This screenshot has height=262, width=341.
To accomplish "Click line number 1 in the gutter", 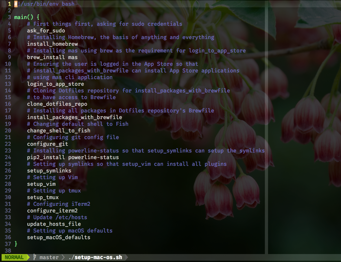I will coord(9,4).
